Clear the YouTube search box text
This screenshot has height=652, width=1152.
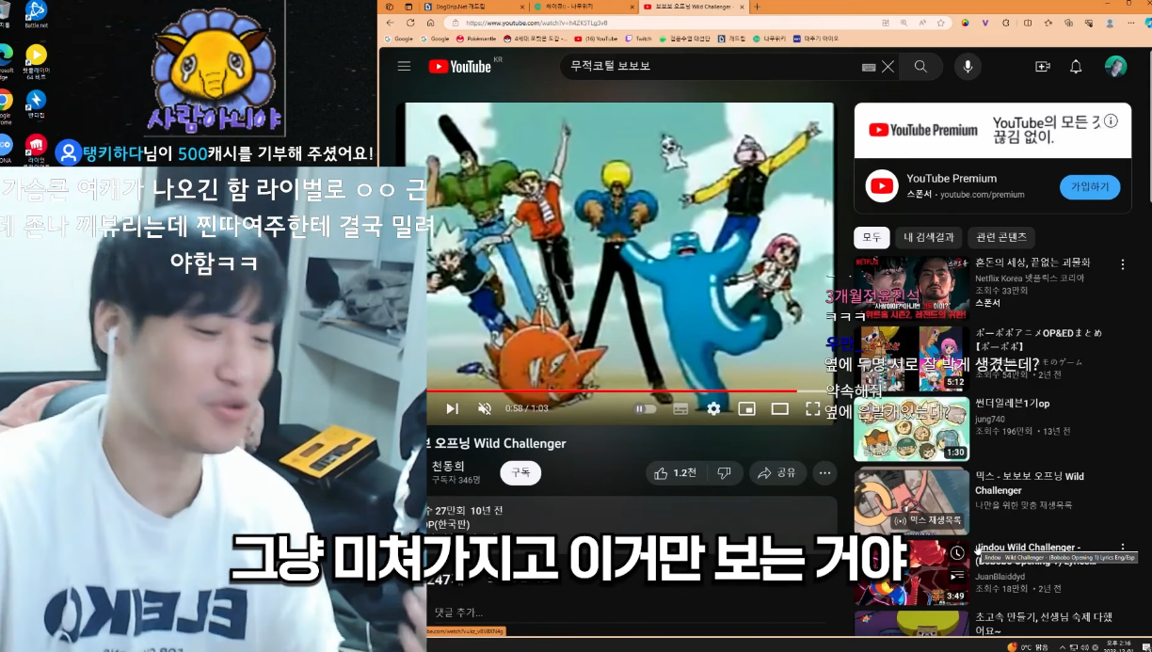tap(888, 67)
